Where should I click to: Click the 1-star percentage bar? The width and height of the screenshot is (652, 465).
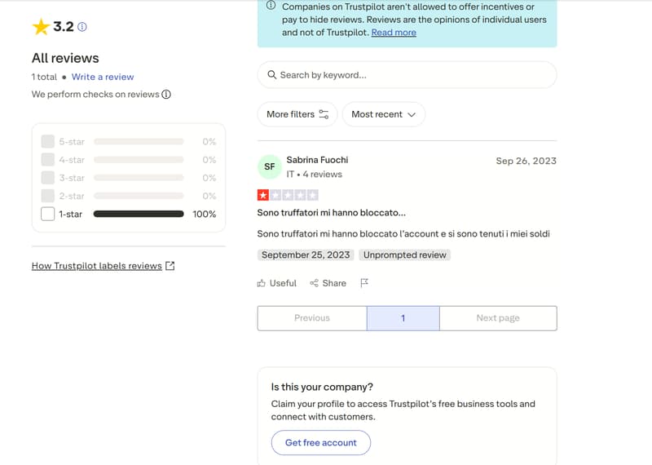click(139, 214)
